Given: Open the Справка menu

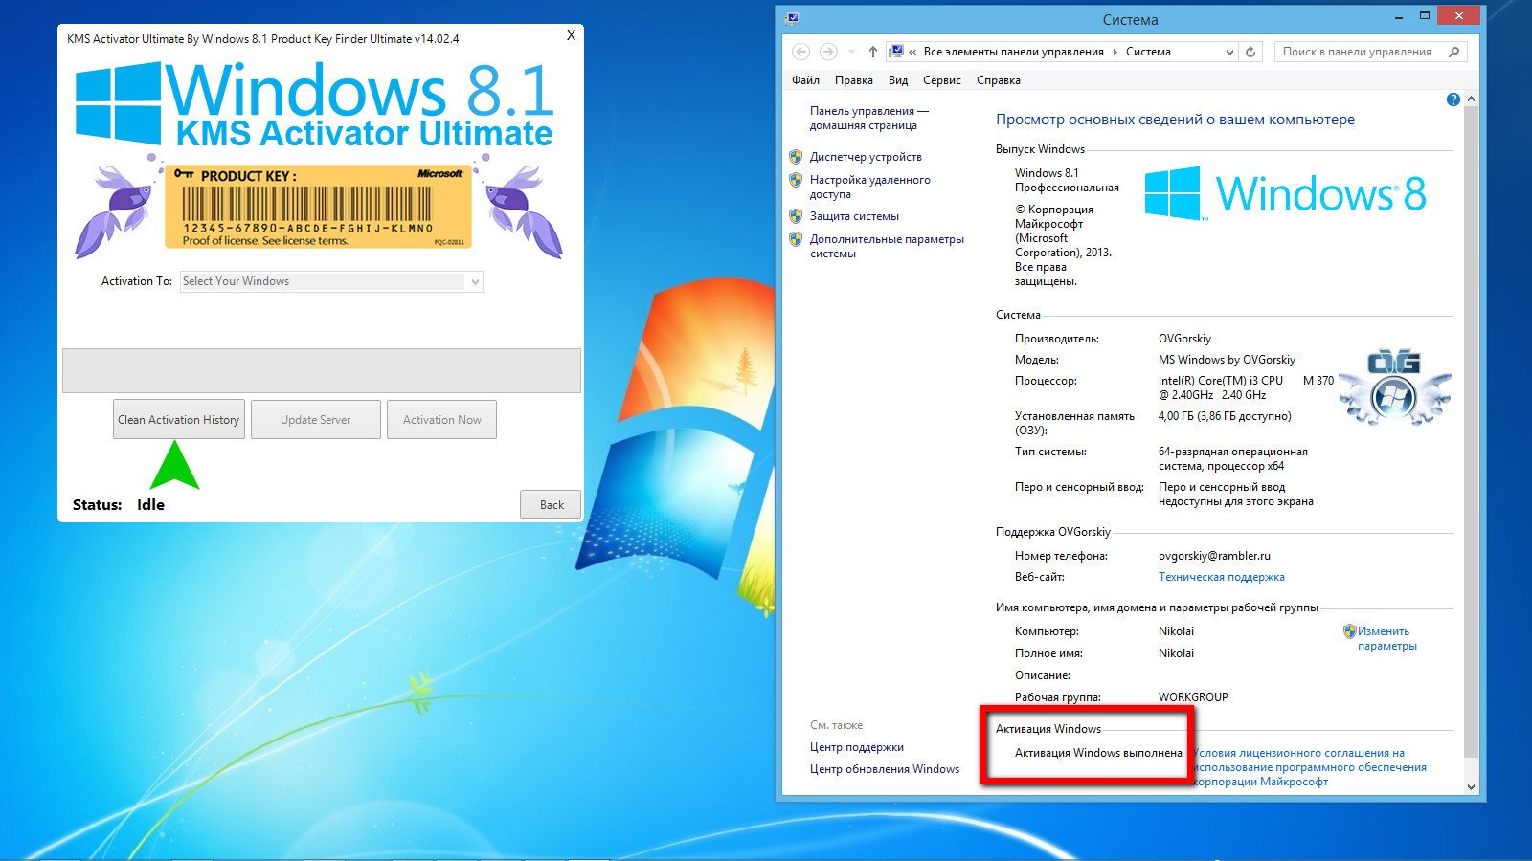Looking at the screenshot, I should [x=999, y=80].
